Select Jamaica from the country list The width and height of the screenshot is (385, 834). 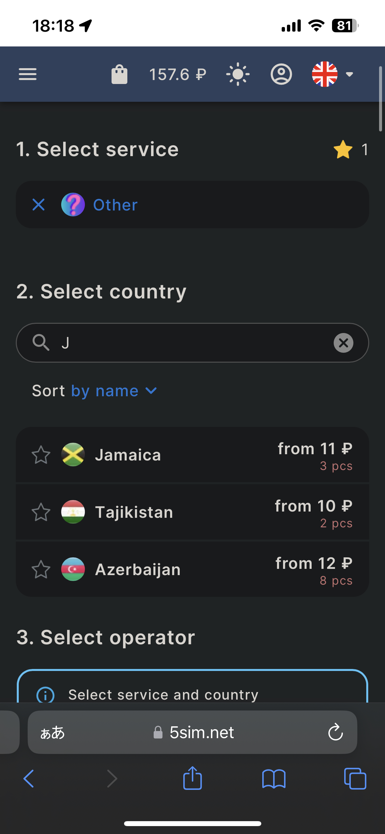[x=197, y=455]
